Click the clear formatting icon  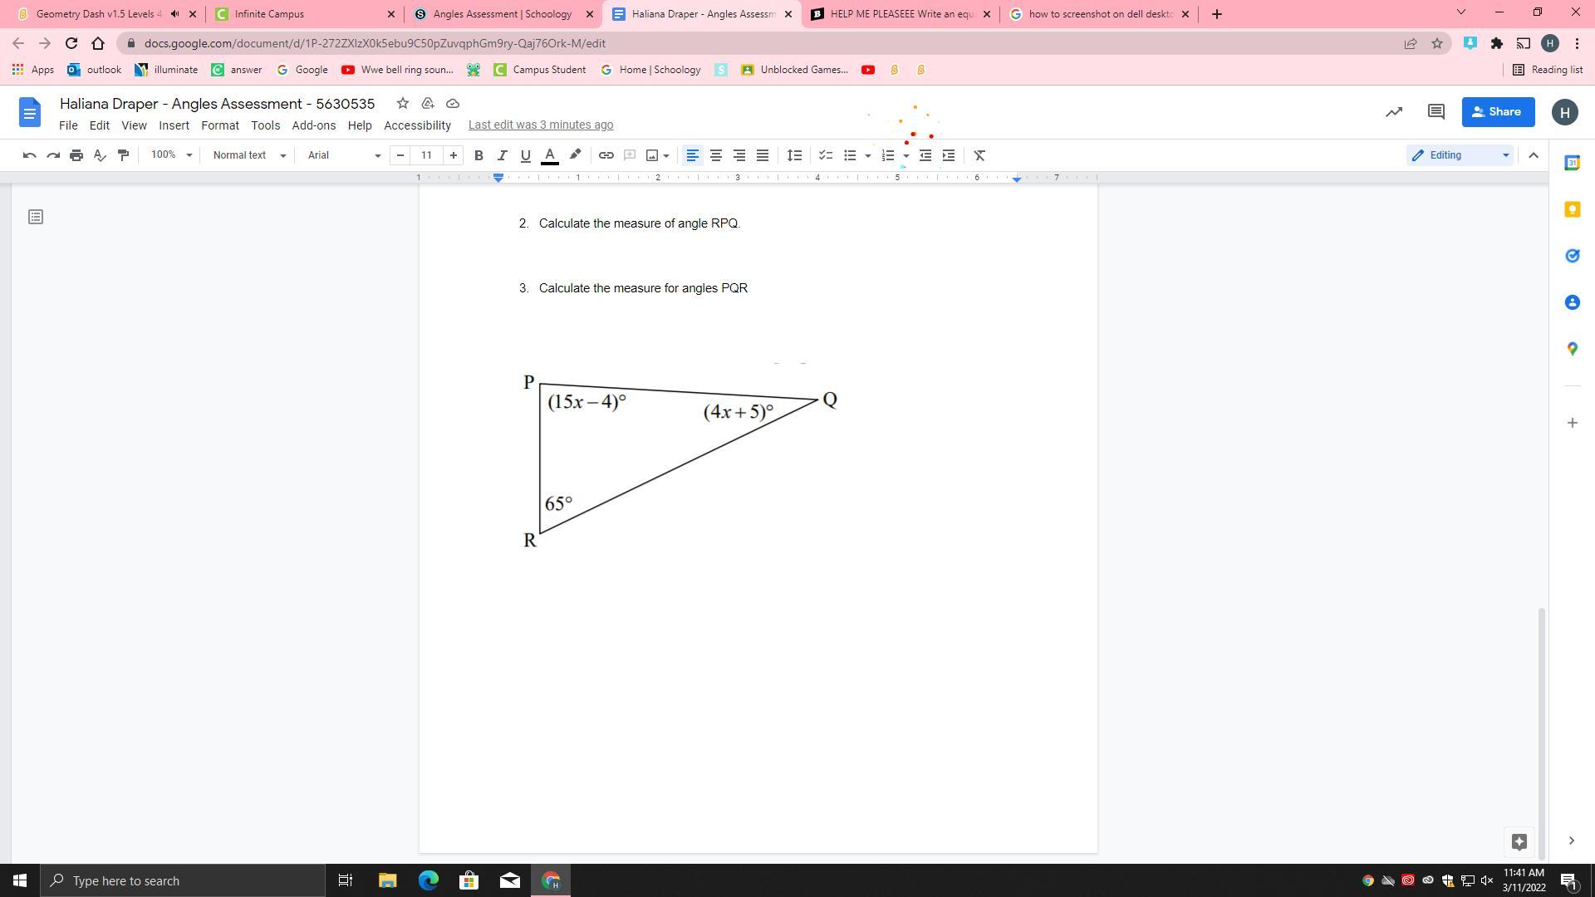point(979,155)
